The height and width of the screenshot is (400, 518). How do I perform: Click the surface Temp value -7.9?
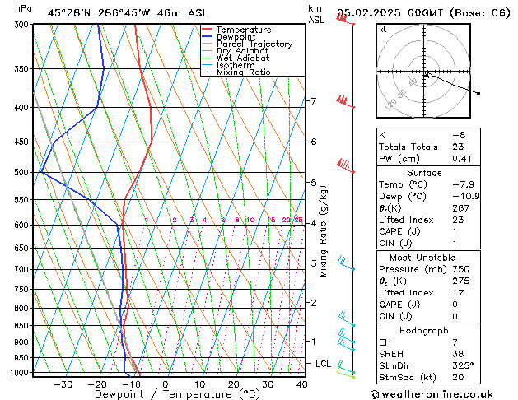(463, 184)
